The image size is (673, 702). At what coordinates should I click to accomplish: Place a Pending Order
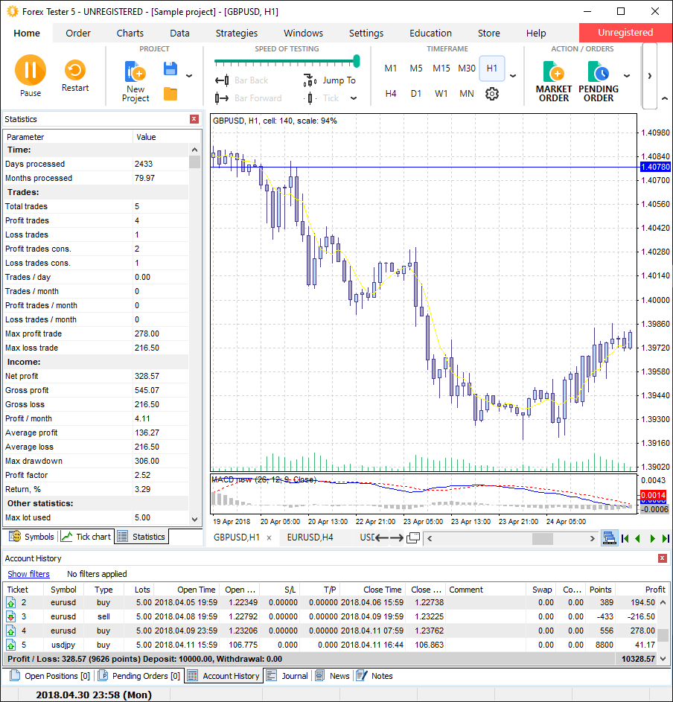pos(599,81)
